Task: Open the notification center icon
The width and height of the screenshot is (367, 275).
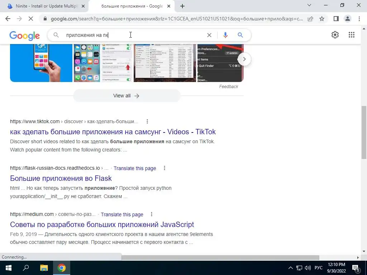Action: coord(356,268)
